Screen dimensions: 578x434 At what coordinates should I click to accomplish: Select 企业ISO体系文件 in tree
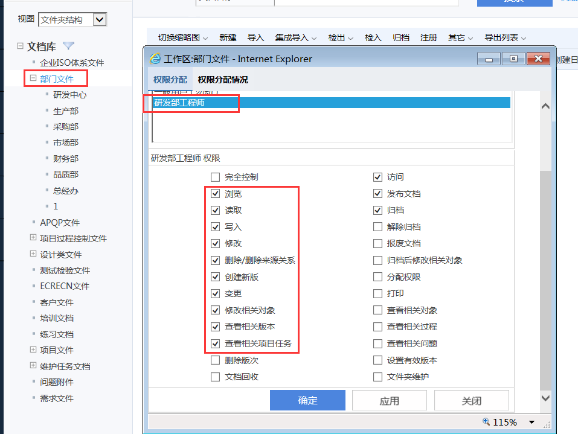[72, 63]
